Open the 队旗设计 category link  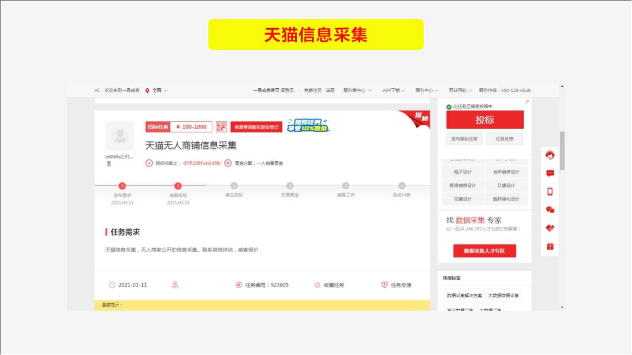tap(506, 185)
